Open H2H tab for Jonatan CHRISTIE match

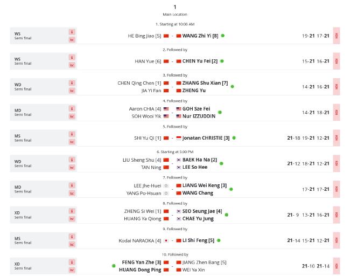click(x=337, y=138)
